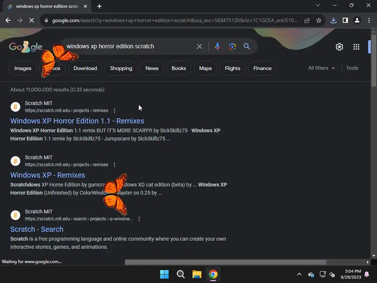
Task: Switch to the News filter
Action: 152,68
